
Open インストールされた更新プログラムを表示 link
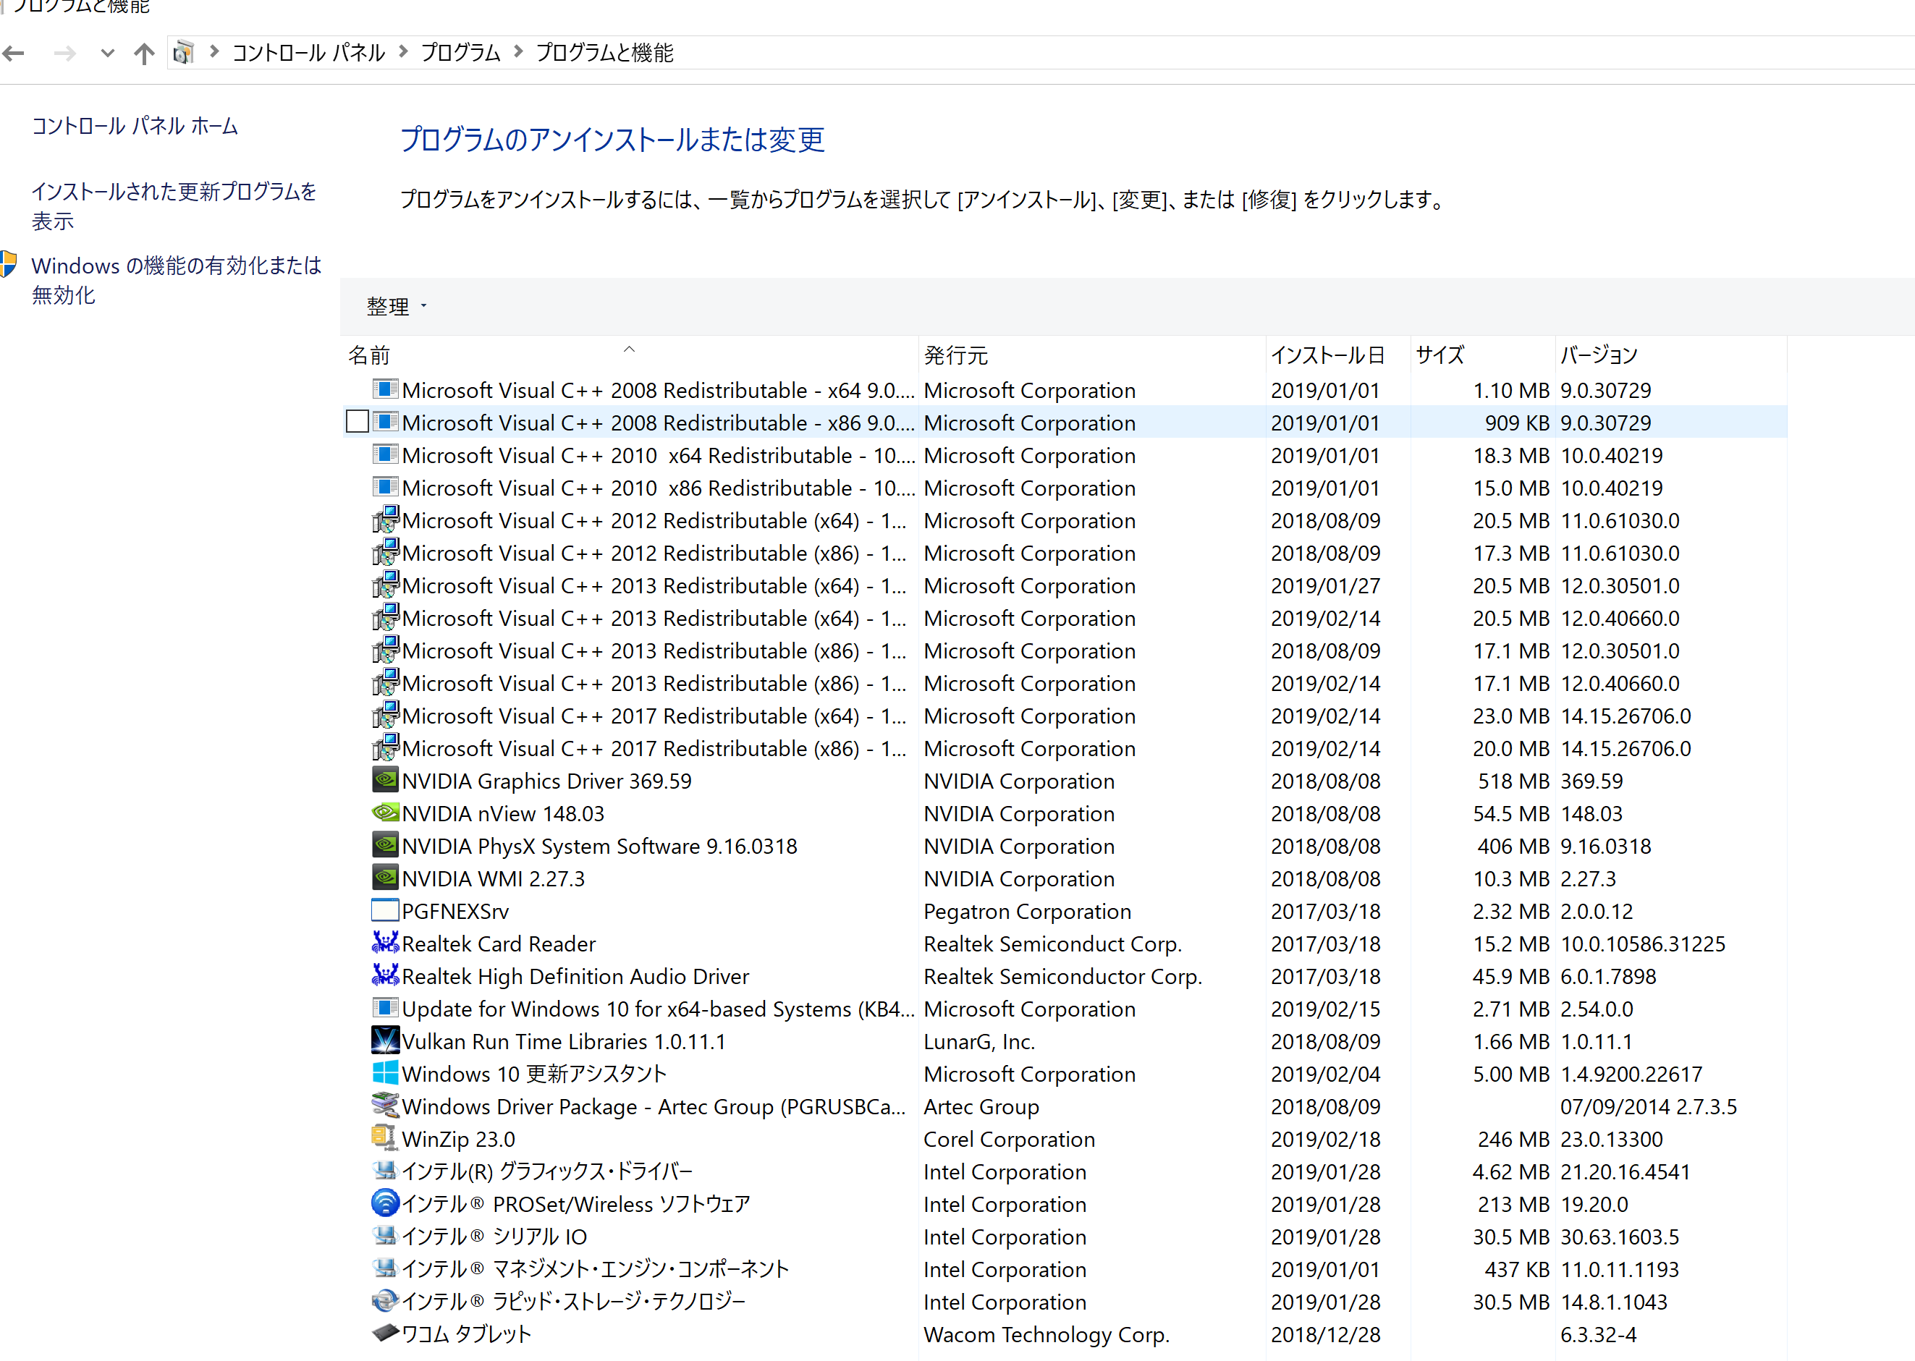[174, 206]
